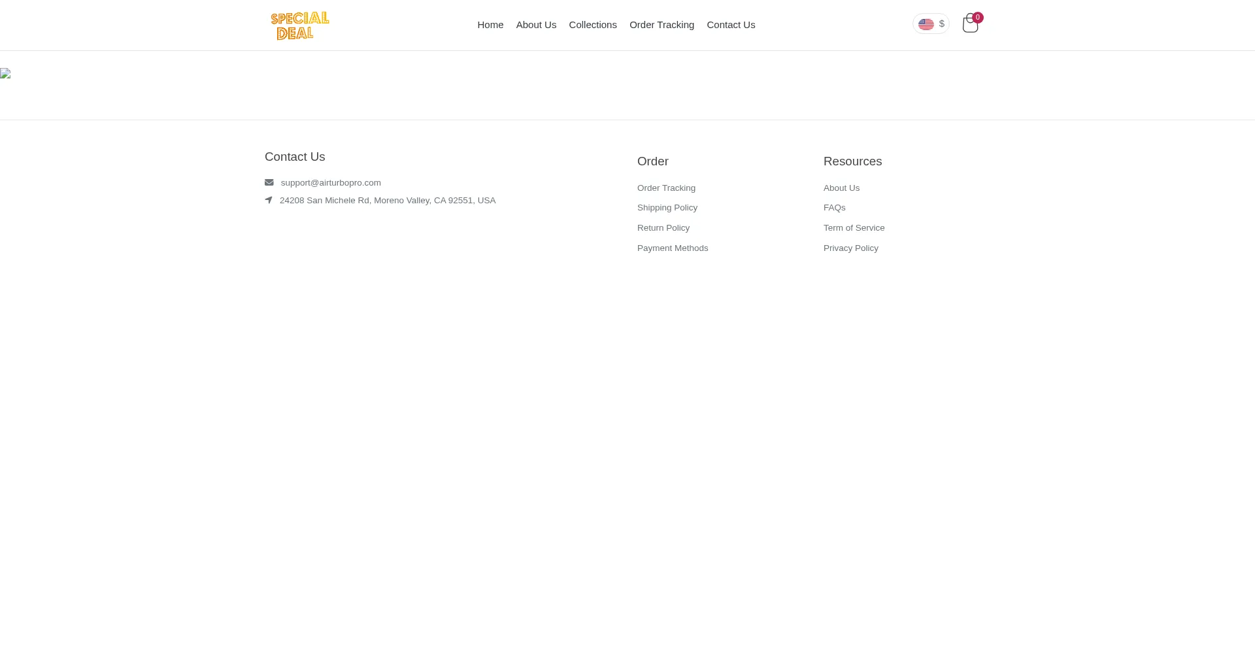Click the broken banner image icon
This screenshot has height=649, width=1255.
coord(5,73)
